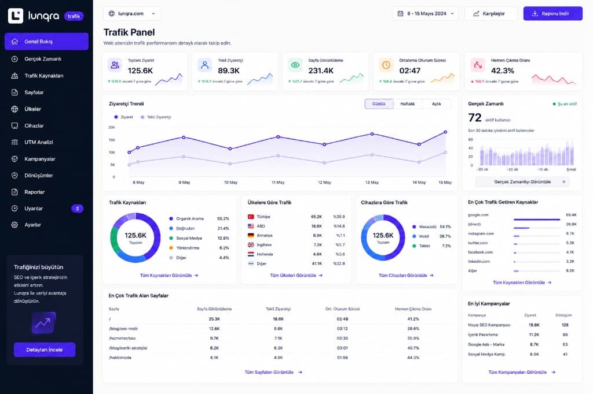Screen dimensions: 593x394
Task: Open Tüm Ülkeleri Görüntüle link
Action: tap(296, 276)
